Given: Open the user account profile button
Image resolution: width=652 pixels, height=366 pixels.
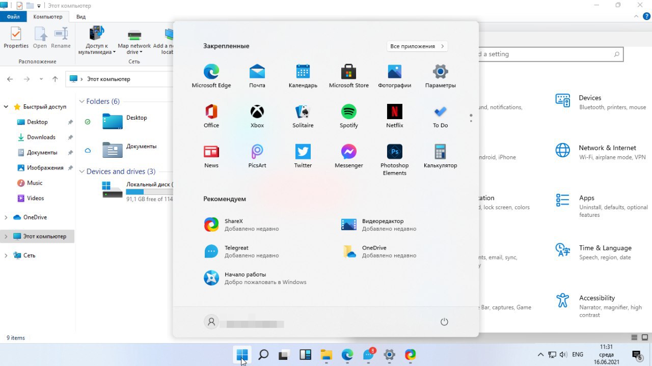Looking at the screenshot, I should click(244, 322).
